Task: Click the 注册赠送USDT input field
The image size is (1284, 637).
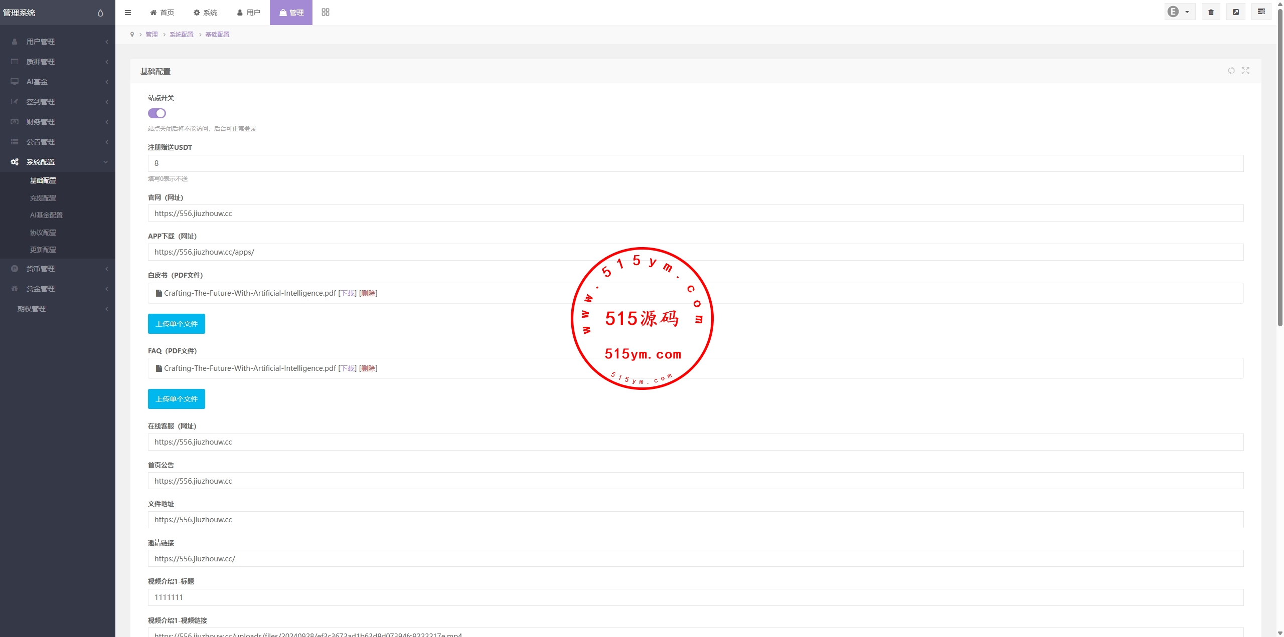Action: pyautogui.click(x=695, y=163)
